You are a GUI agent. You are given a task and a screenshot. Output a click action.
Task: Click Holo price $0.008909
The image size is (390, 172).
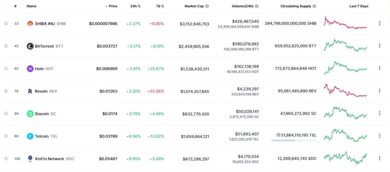point(107,69)
